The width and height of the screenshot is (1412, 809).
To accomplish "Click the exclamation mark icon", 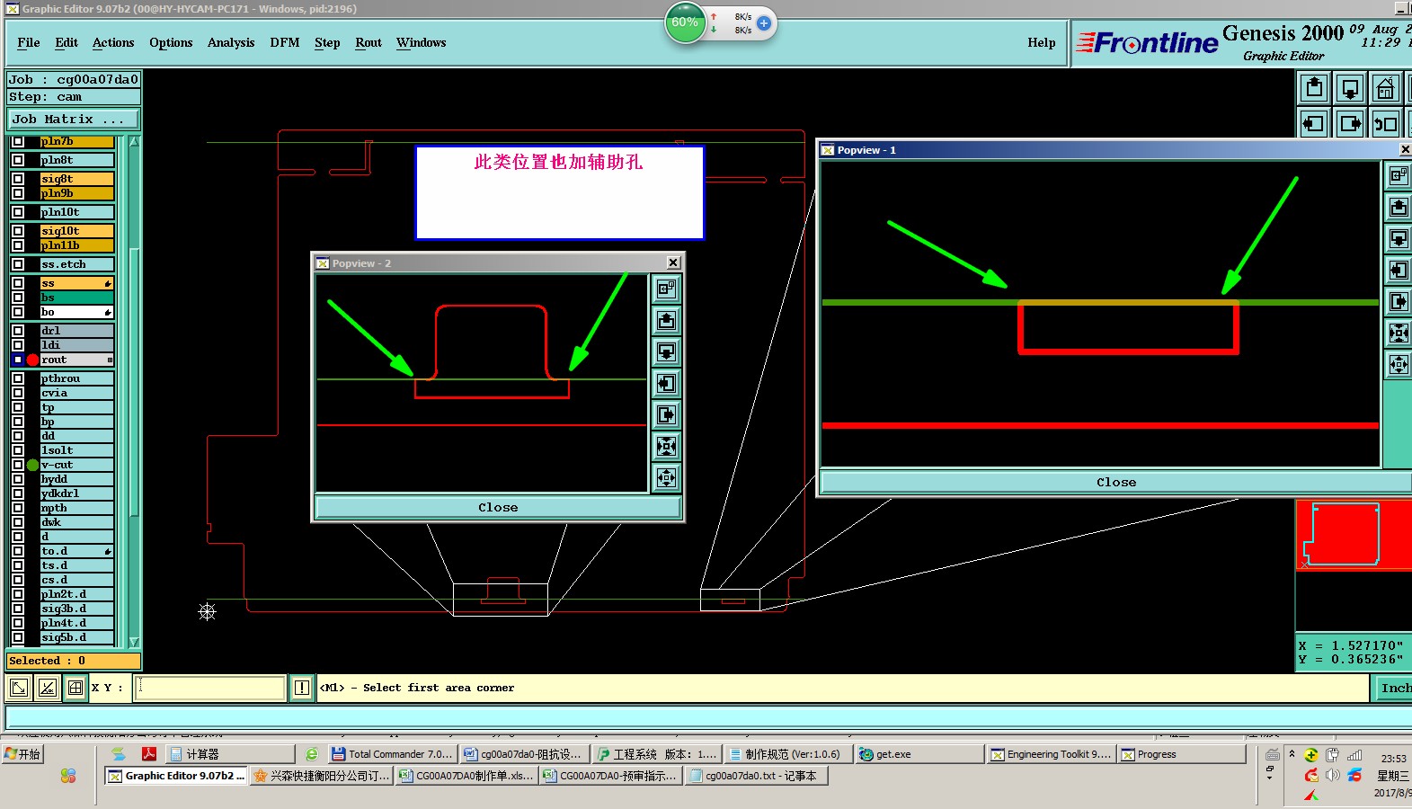I will coord(302,689).
